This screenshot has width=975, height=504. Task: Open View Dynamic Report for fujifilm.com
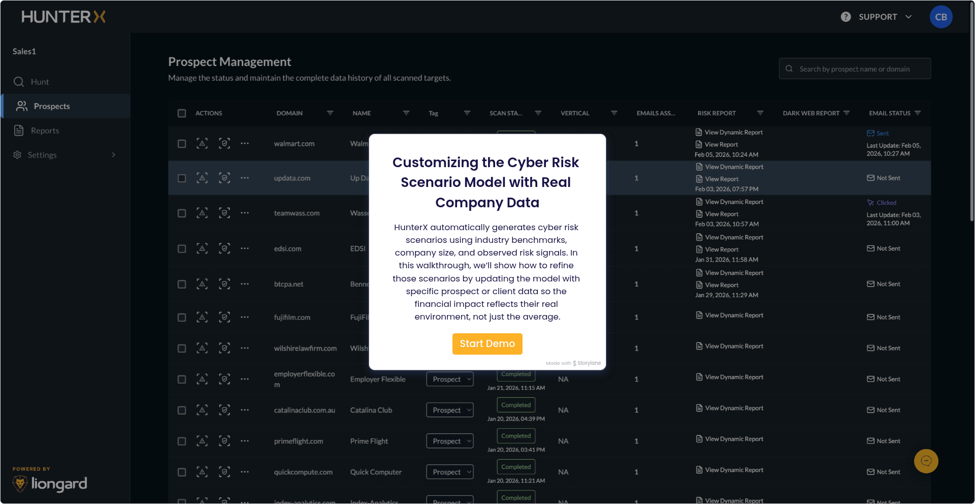(733, 316)
